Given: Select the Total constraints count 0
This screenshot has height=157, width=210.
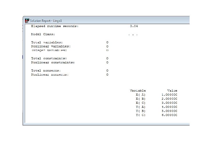Looking at the screenshot, I should tap(107, 58).
